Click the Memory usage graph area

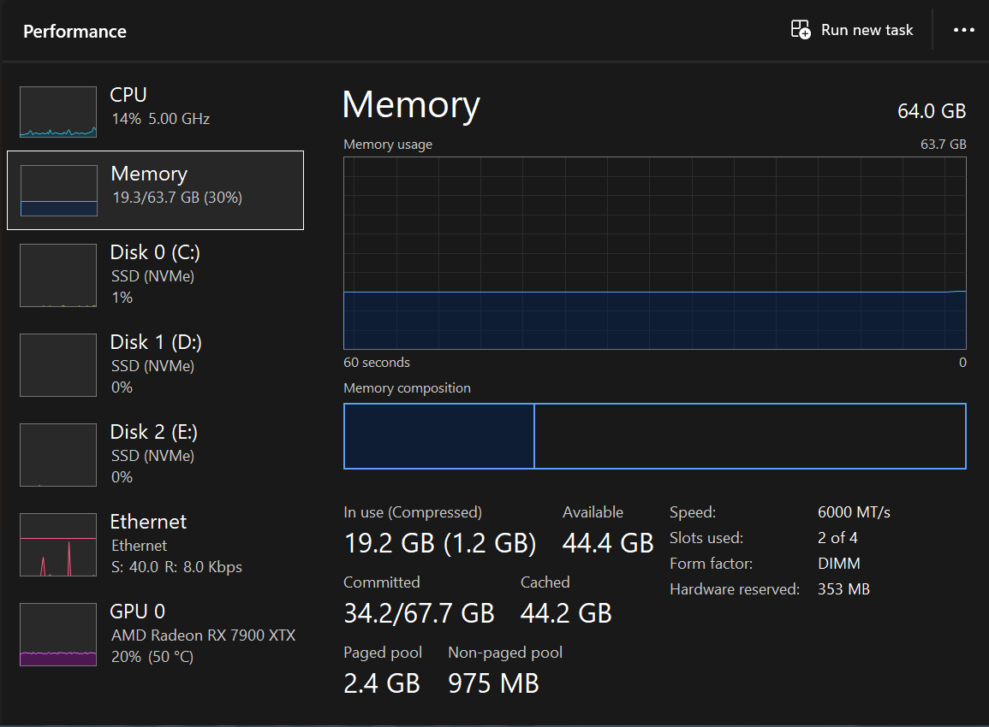655,252
